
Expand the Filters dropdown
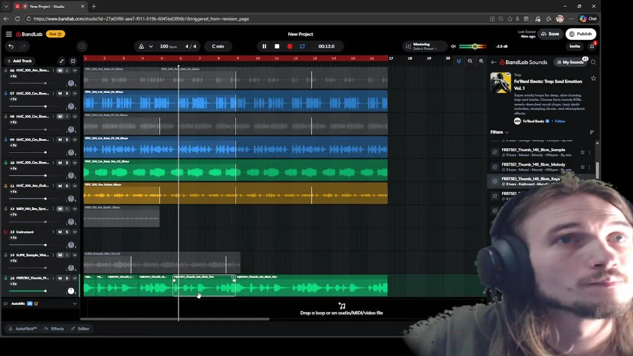pos(499,132)
